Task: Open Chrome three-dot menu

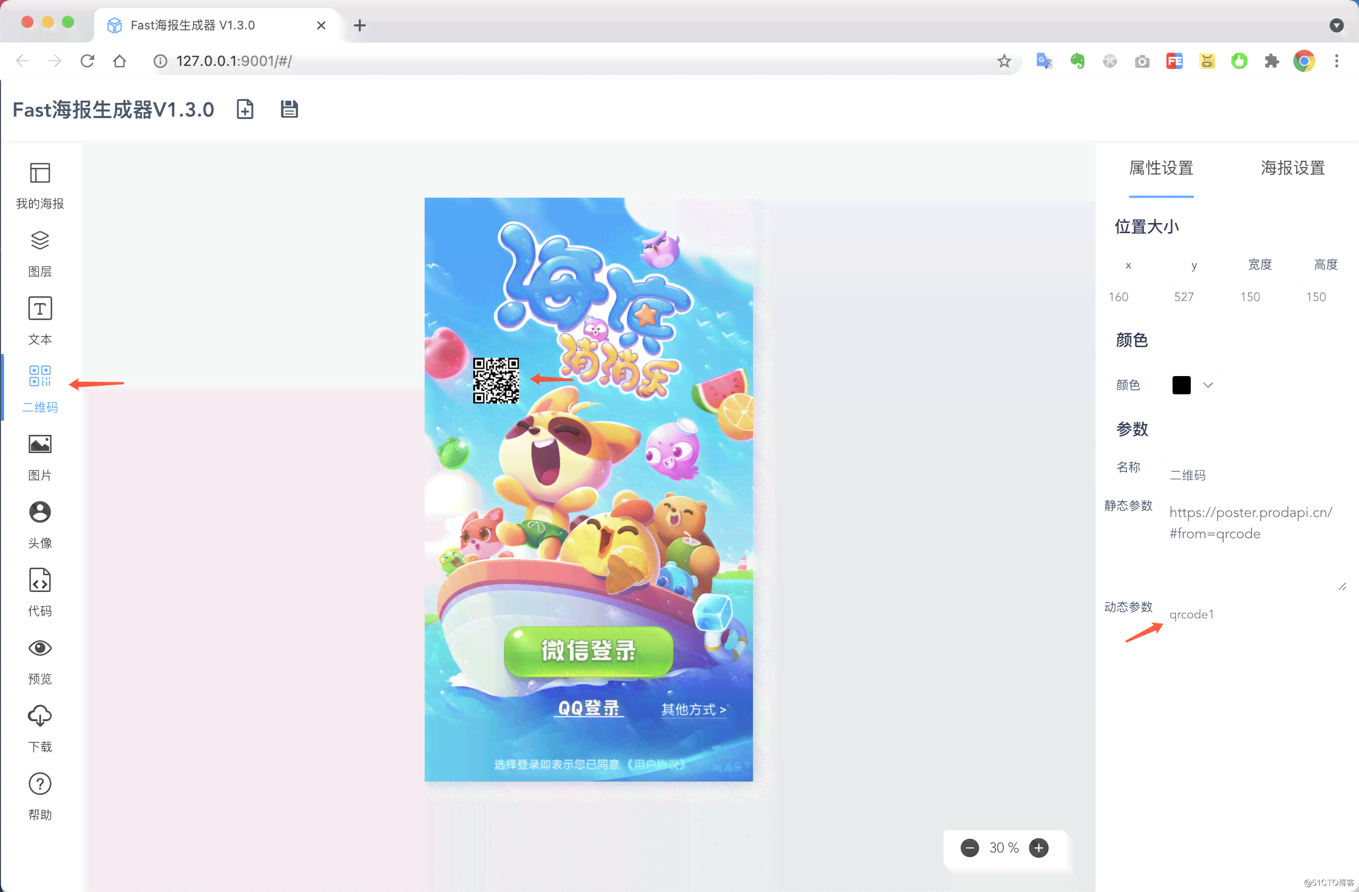Action: [1337, 60]
